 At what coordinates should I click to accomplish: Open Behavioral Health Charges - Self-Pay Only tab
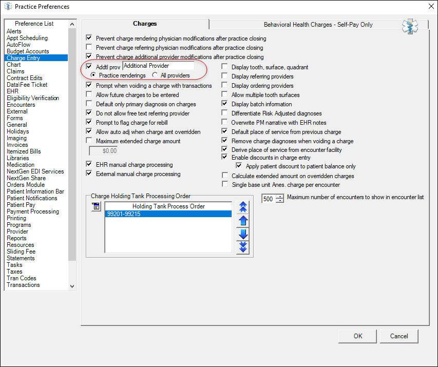318,25
